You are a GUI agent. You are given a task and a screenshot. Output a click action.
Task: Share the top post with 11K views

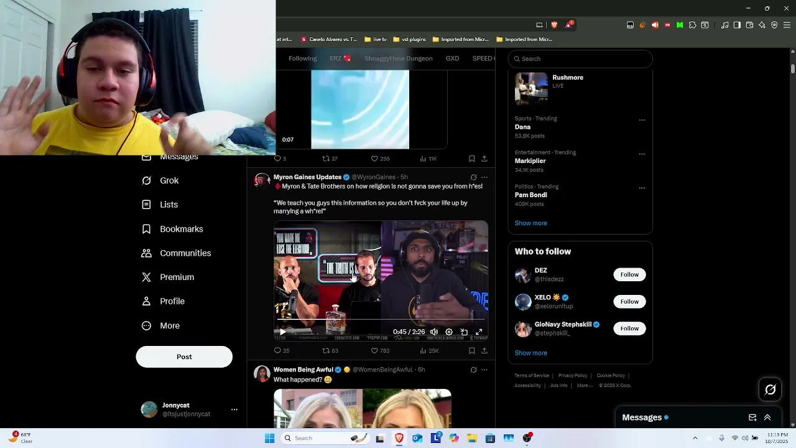tap(484, 159)
